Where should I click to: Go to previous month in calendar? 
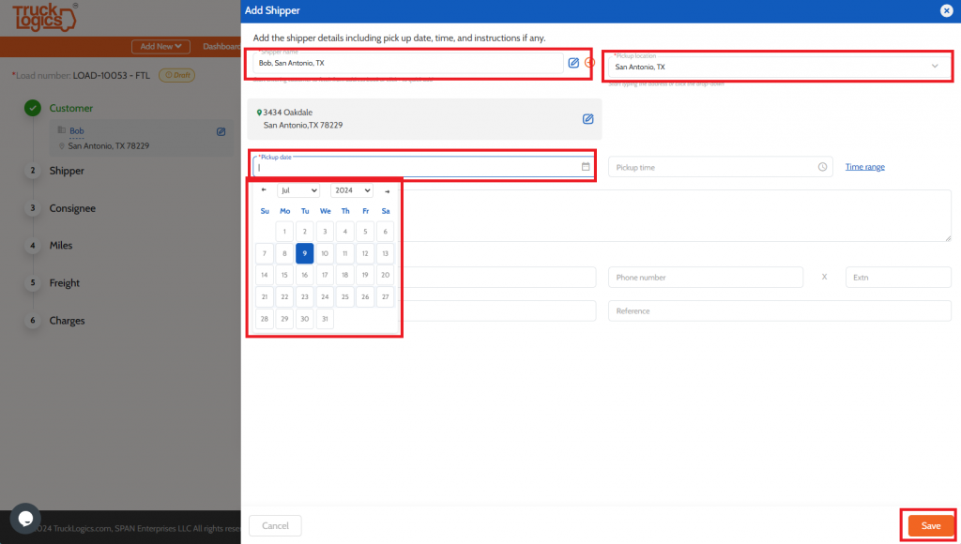264,189
